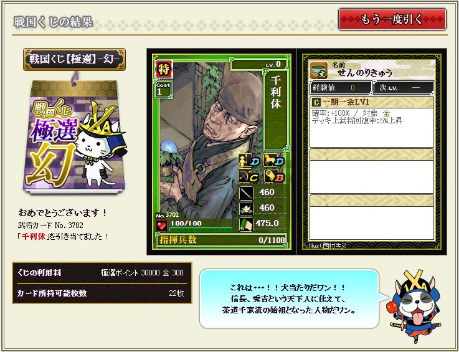The image size is (459, 352).
Task: Click the bow archer C aptitude icon
Action: (x=249, y=176)
